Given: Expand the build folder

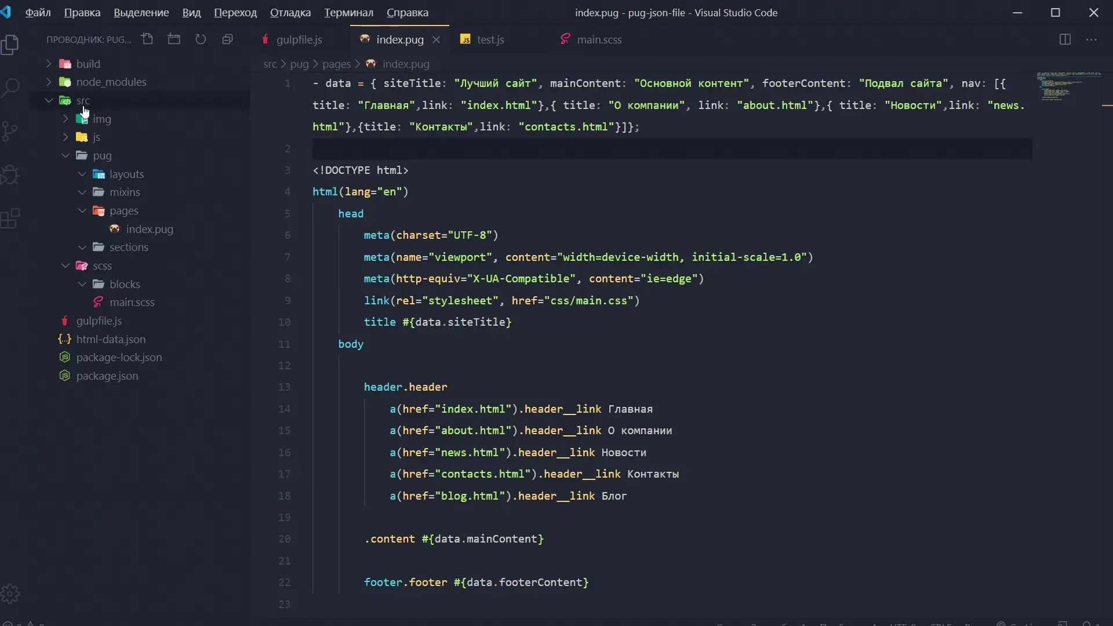Looking at the screenshot, I should pos(88,64).
